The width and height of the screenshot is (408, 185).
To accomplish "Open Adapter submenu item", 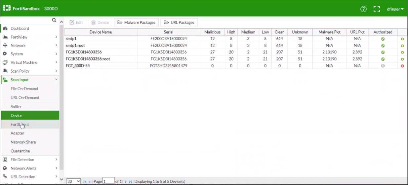I will click(x=18, y=133).
